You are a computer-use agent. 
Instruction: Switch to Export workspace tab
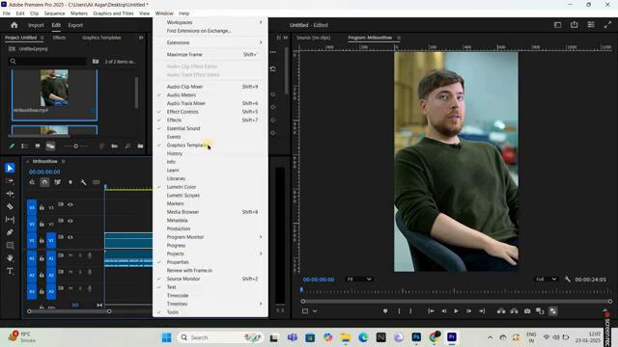(75, 25)
